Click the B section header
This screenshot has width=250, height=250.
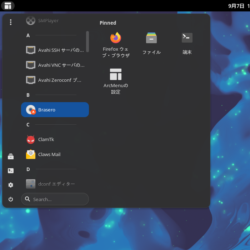click(28, 95)
